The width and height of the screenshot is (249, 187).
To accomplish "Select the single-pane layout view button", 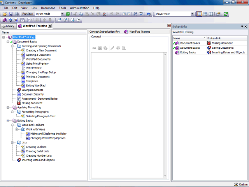I will click(199, 14).
